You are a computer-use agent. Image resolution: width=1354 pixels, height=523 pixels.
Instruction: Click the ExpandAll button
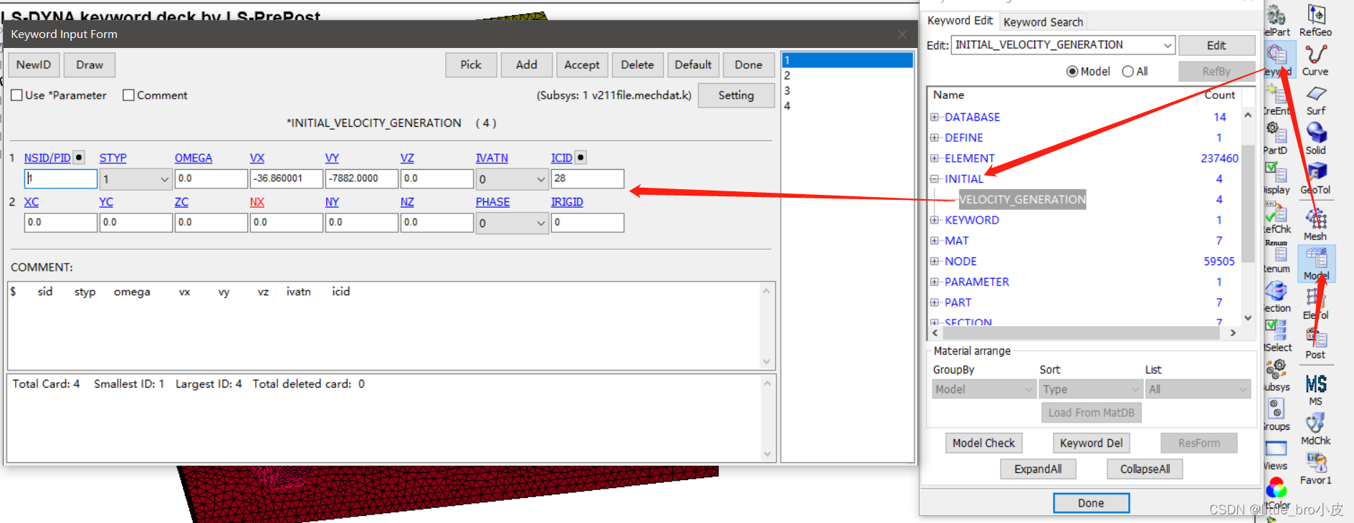tap(1038, 469)
